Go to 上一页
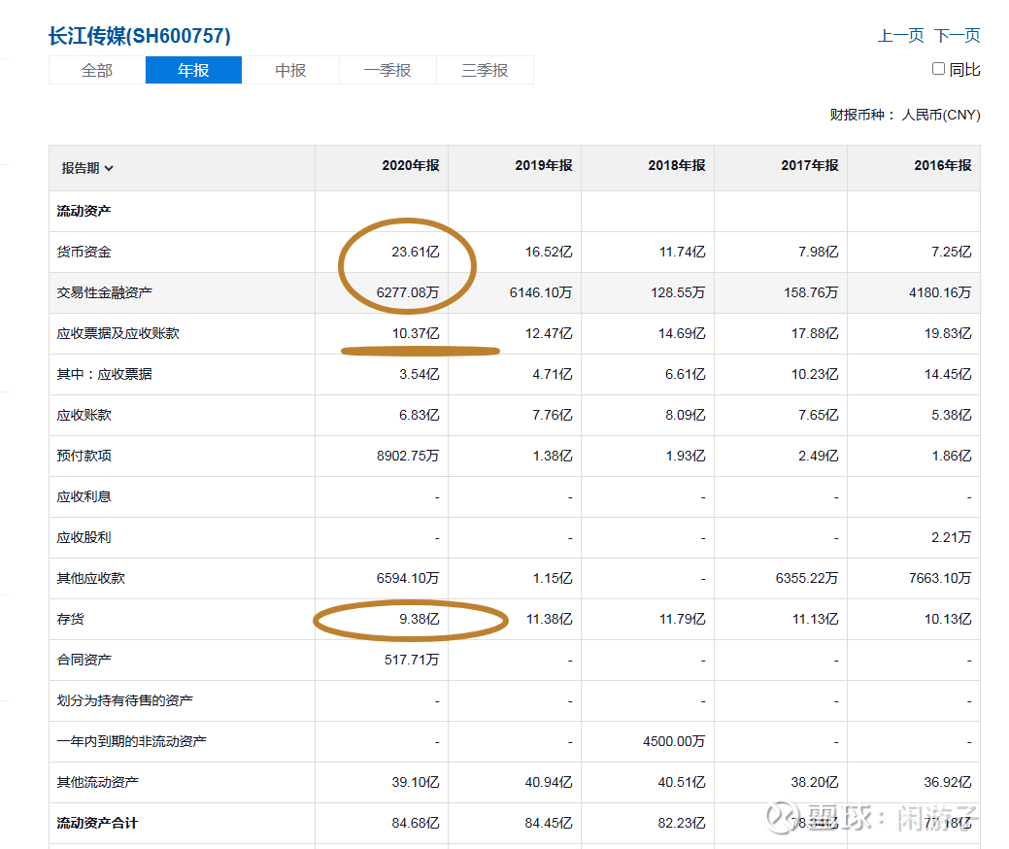Screen dimensions: 1009x849 coord(900,36)
